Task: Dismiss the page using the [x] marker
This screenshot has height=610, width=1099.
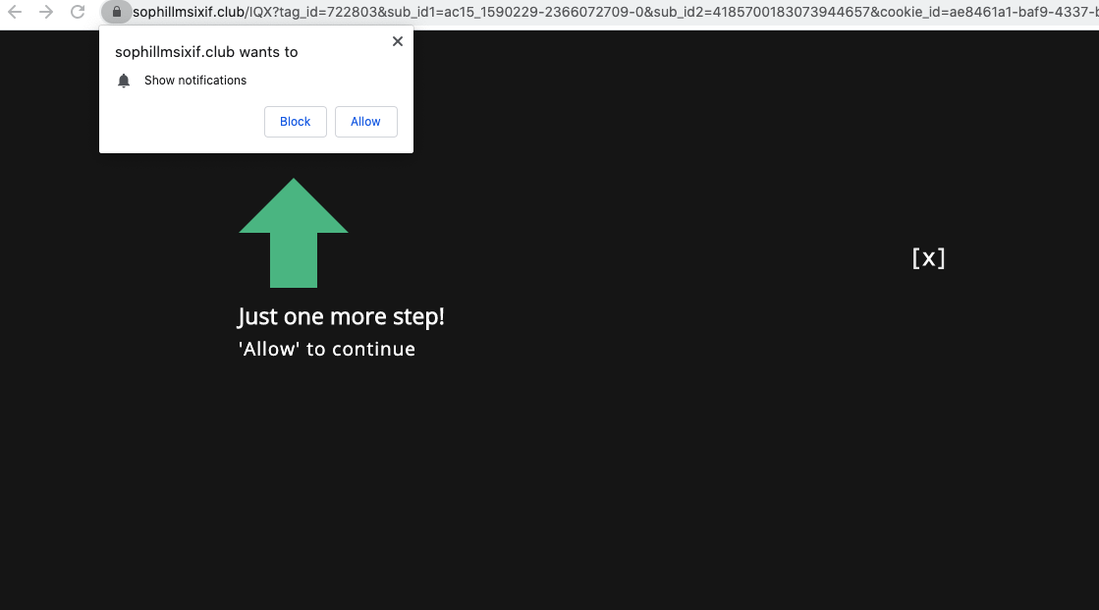Action: [928, 257]
